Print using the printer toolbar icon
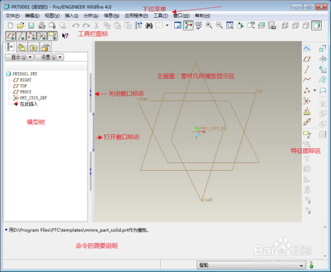The height and width of the screenshot is (272, 331). click(x=42, y=25)
